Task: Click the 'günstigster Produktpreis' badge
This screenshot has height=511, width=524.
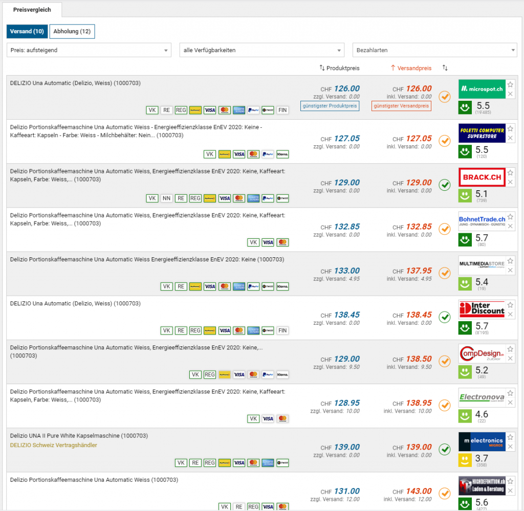Action: (330, 106)
